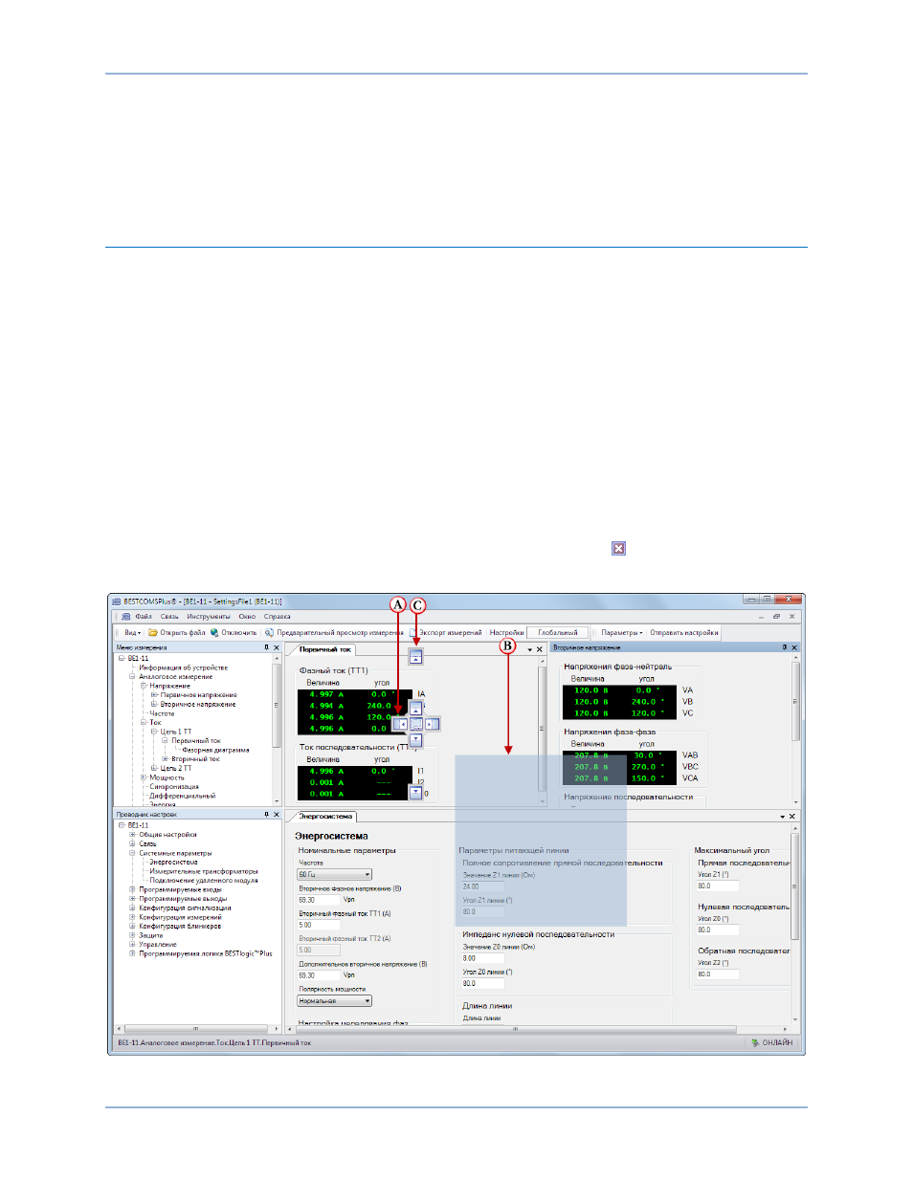The height and width of the screenshot is (1181, 913).
Task: Click the left arrow of the docking diamond
Action: pyautogui.click(x=400, y=724)
